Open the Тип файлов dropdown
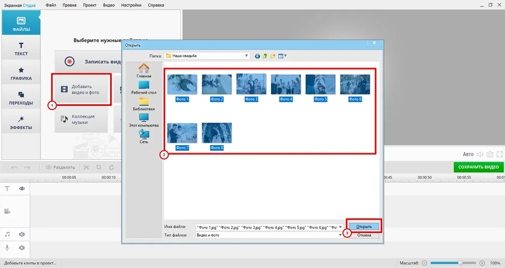Viewport: 505px width, 268px height. (340, 235)
